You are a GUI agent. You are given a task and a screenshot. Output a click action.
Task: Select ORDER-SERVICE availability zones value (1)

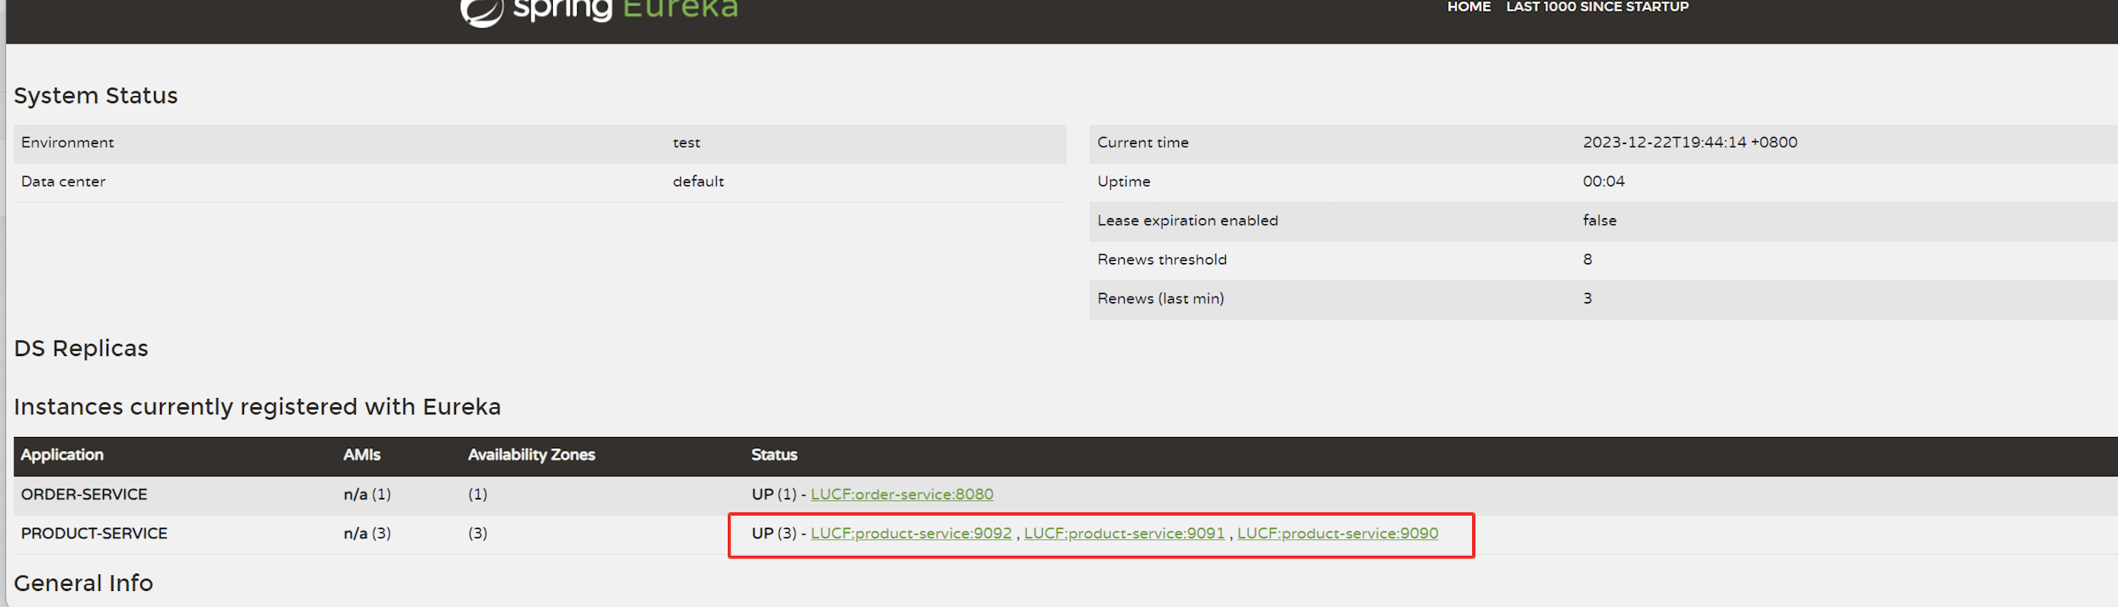[477, 494]
